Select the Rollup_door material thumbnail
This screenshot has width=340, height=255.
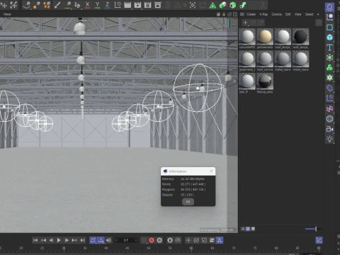pyautogui.click(x=265, y=81)
